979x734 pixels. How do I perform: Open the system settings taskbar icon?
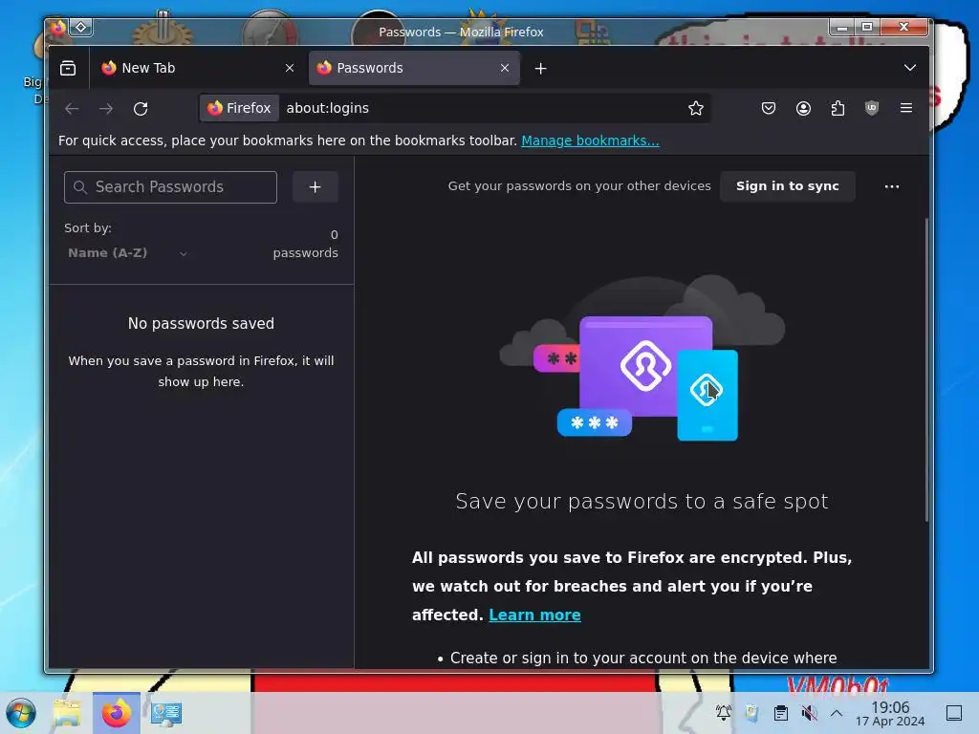[x=166, y=713]
